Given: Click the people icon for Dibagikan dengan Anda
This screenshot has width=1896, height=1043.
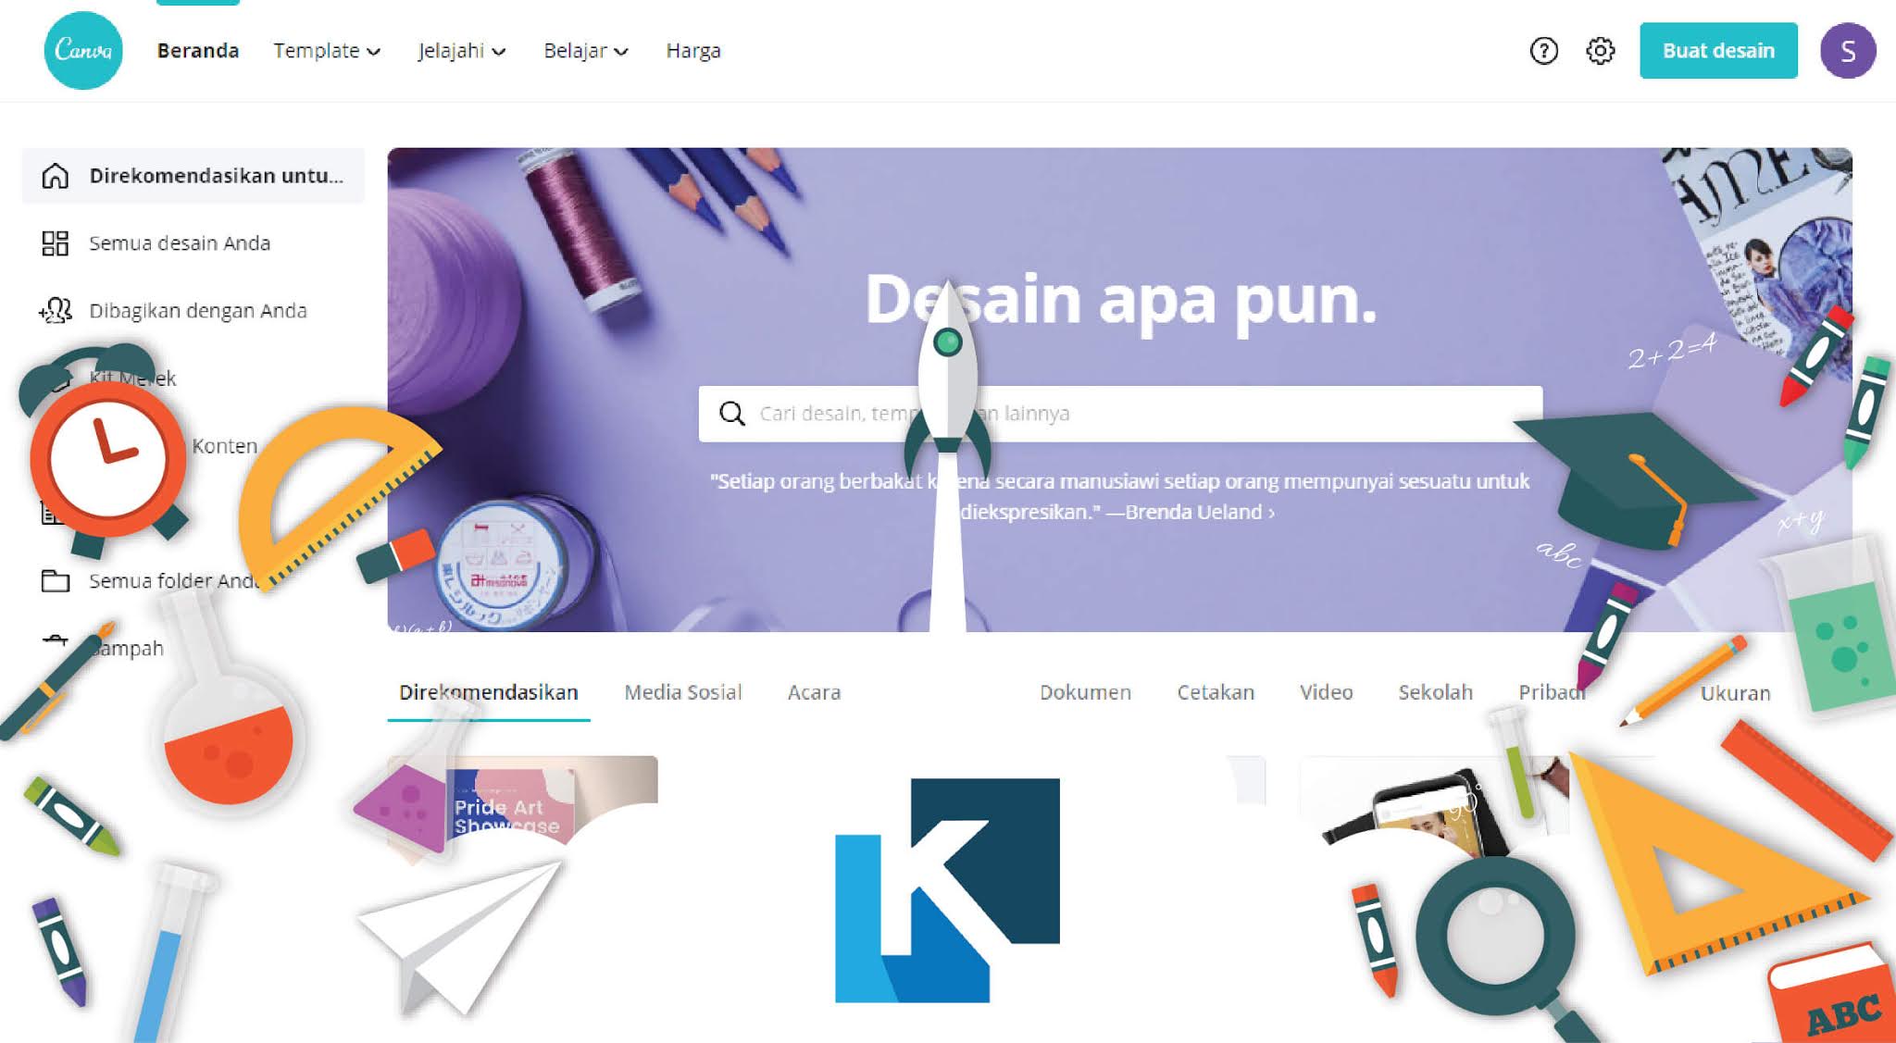Looking at the screenshot, I should coord(56,311).
